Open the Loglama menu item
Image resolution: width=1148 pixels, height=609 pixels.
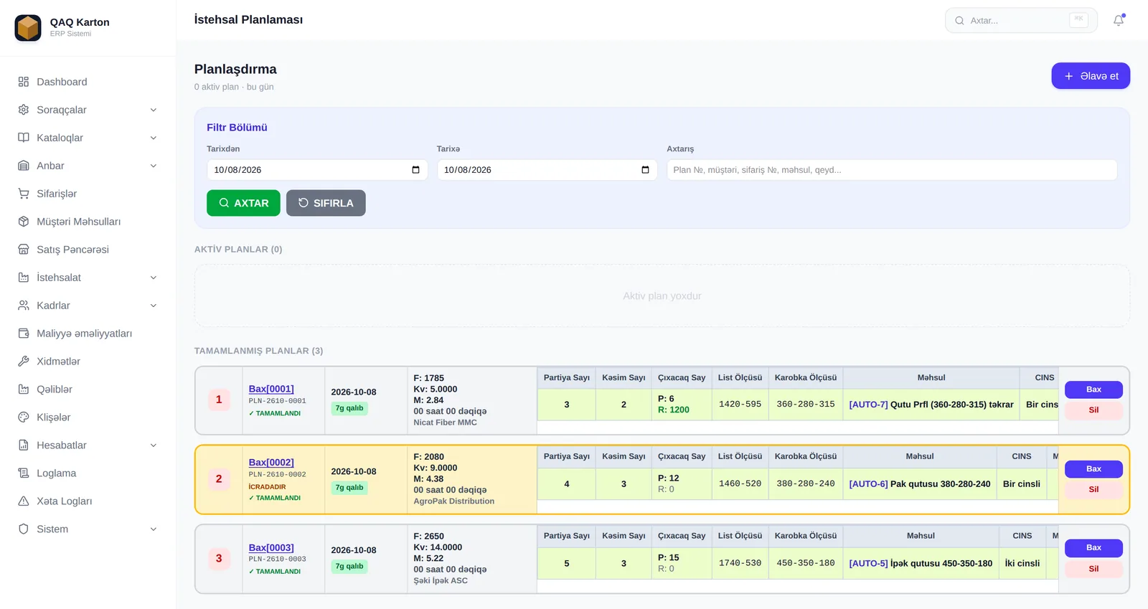[88, 473]
